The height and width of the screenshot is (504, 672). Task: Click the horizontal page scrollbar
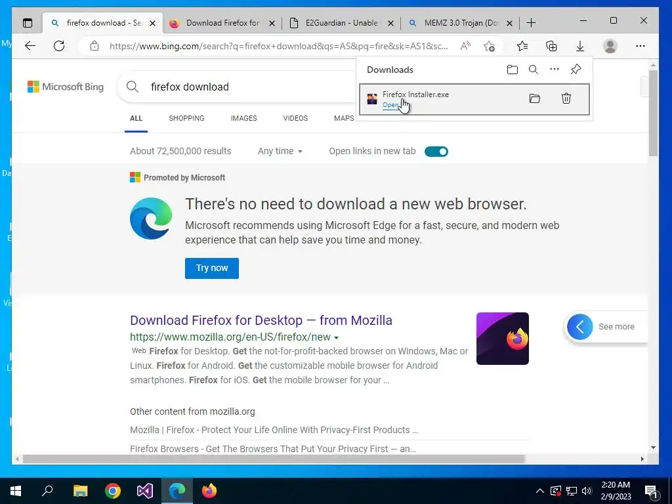coord(274,459)
